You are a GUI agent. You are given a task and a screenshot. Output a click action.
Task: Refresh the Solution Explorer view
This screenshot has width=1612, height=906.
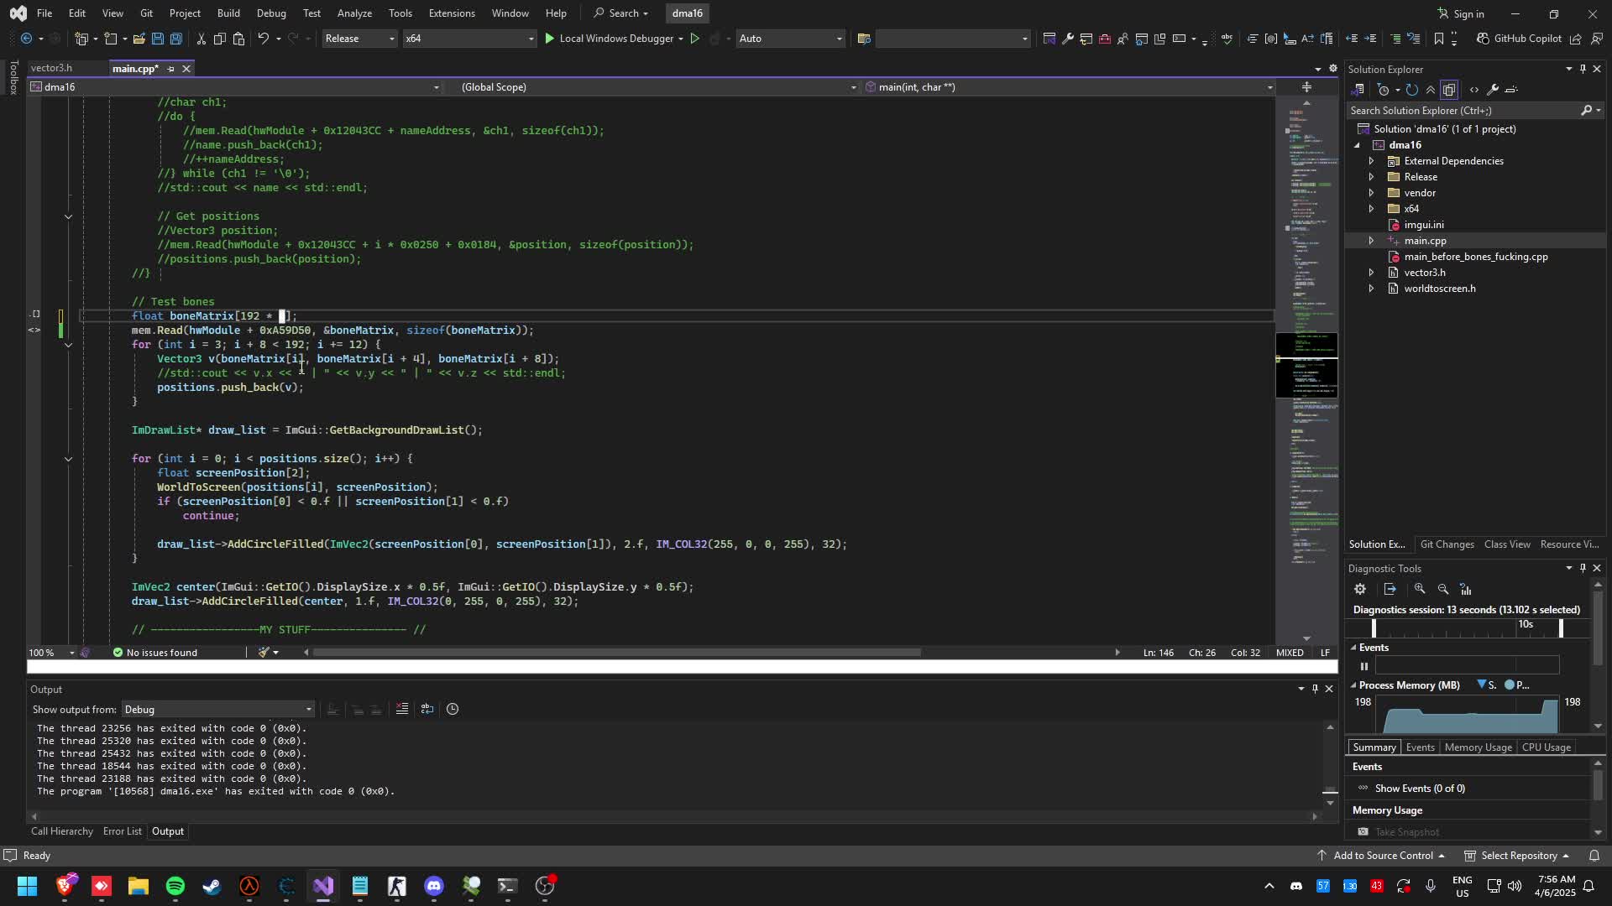[x=1411, y=90]
